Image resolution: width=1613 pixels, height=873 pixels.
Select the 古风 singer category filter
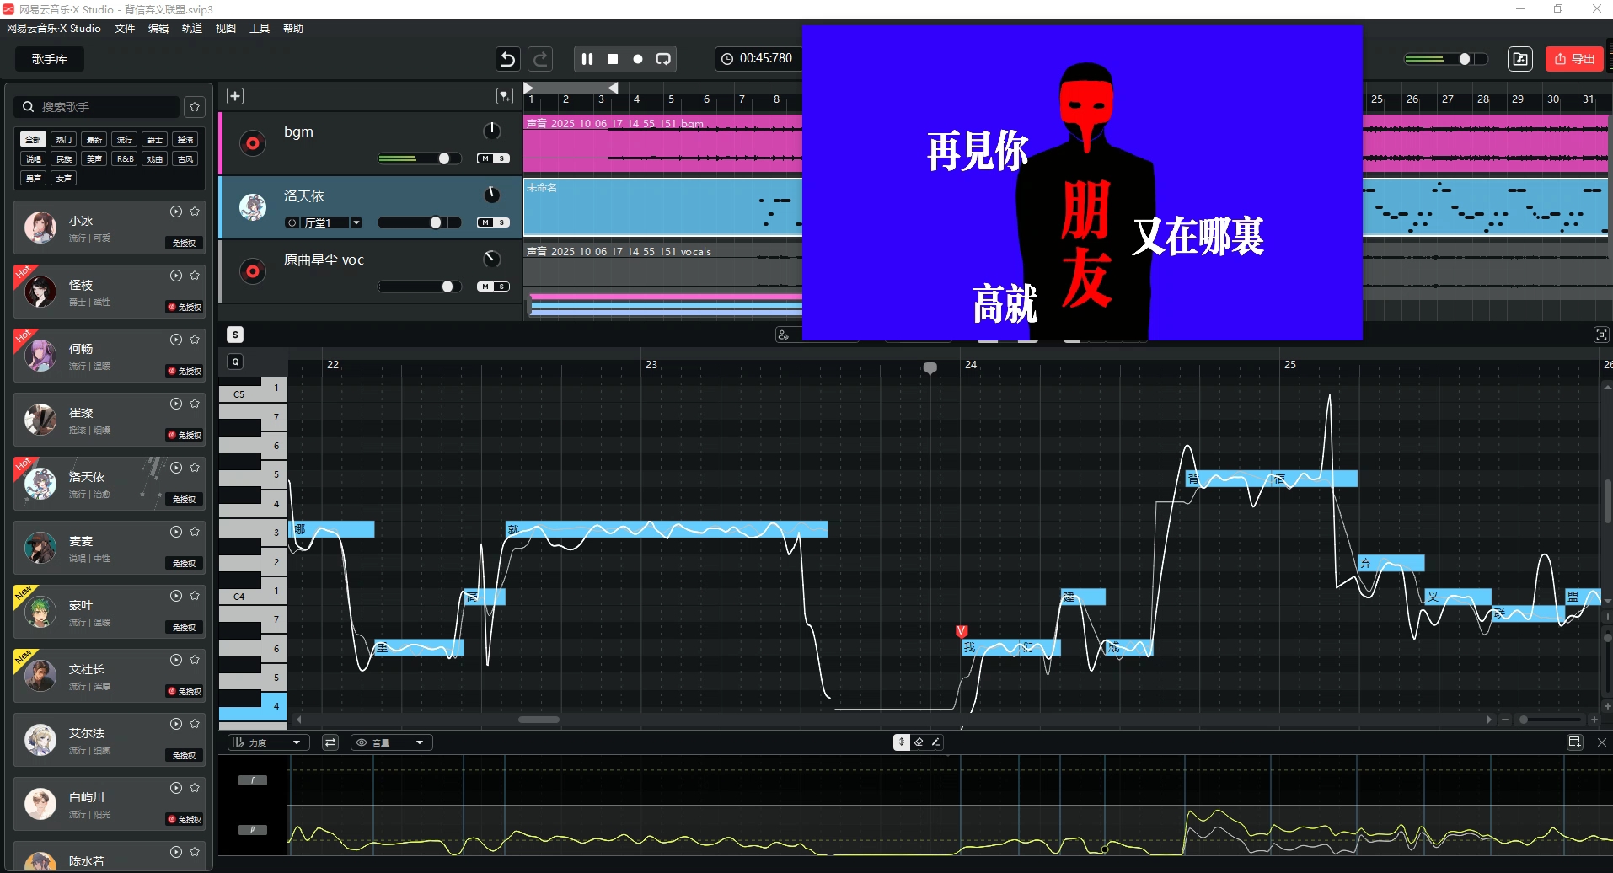click(x=185, y=158)
